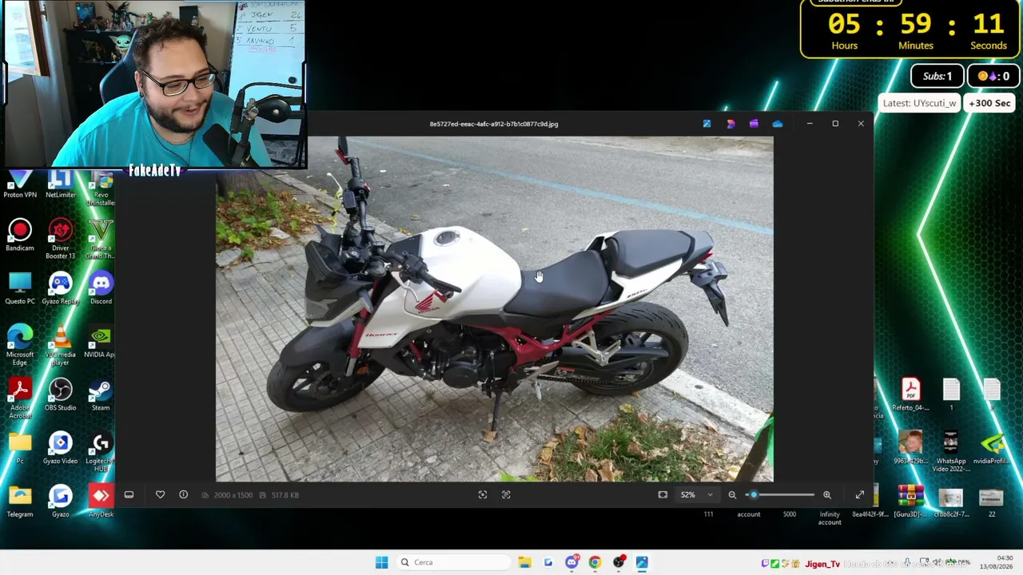Select the Steam desktop icon
The height and width of the screenshot is (575, 1023).
tap(101, 395)
